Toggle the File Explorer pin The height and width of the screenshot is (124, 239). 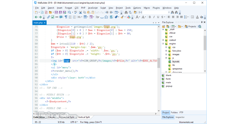(x=202, y=22)
